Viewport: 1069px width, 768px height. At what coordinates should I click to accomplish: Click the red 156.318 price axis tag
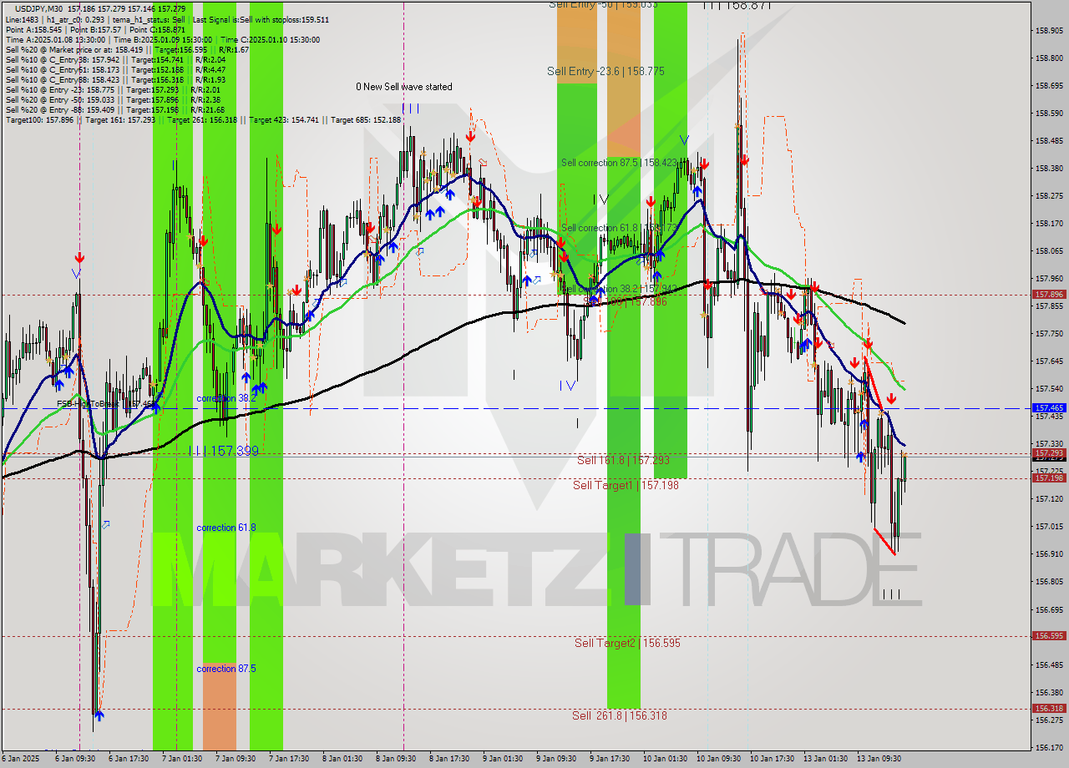[x=1049, y=709]
